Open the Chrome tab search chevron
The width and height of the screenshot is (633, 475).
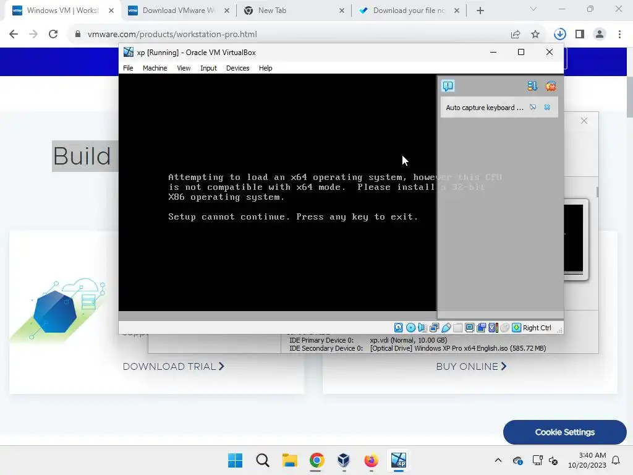(x=533, y=9)
